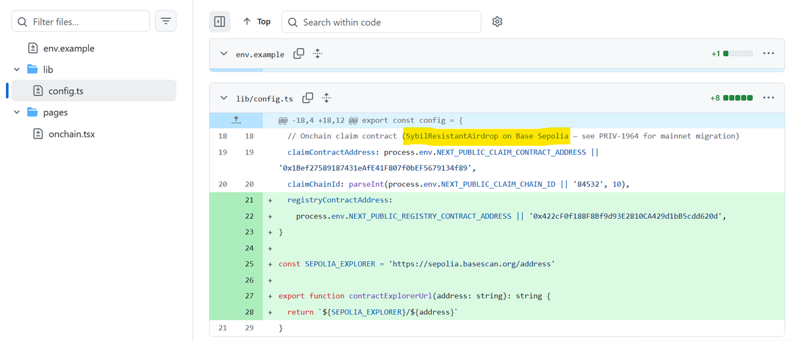Viewport: 791px width, 341px height.
Task: Select the lib folder row
Action: 94,69
